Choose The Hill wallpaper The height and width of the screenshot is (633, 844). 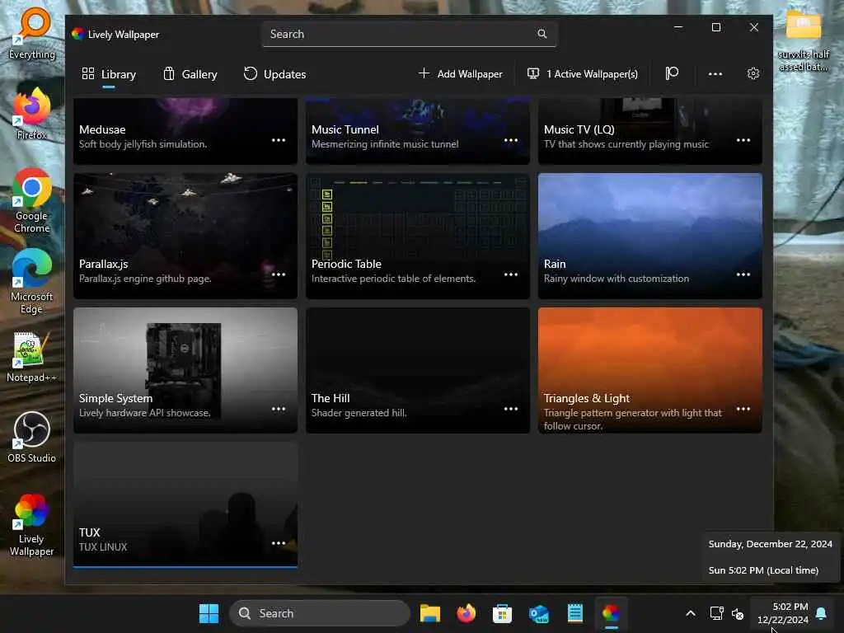(x=418, y=370)
